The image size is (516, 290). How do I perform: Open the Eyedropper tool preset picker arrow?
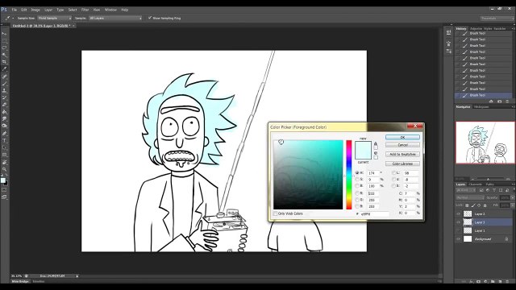pos(13,18)
